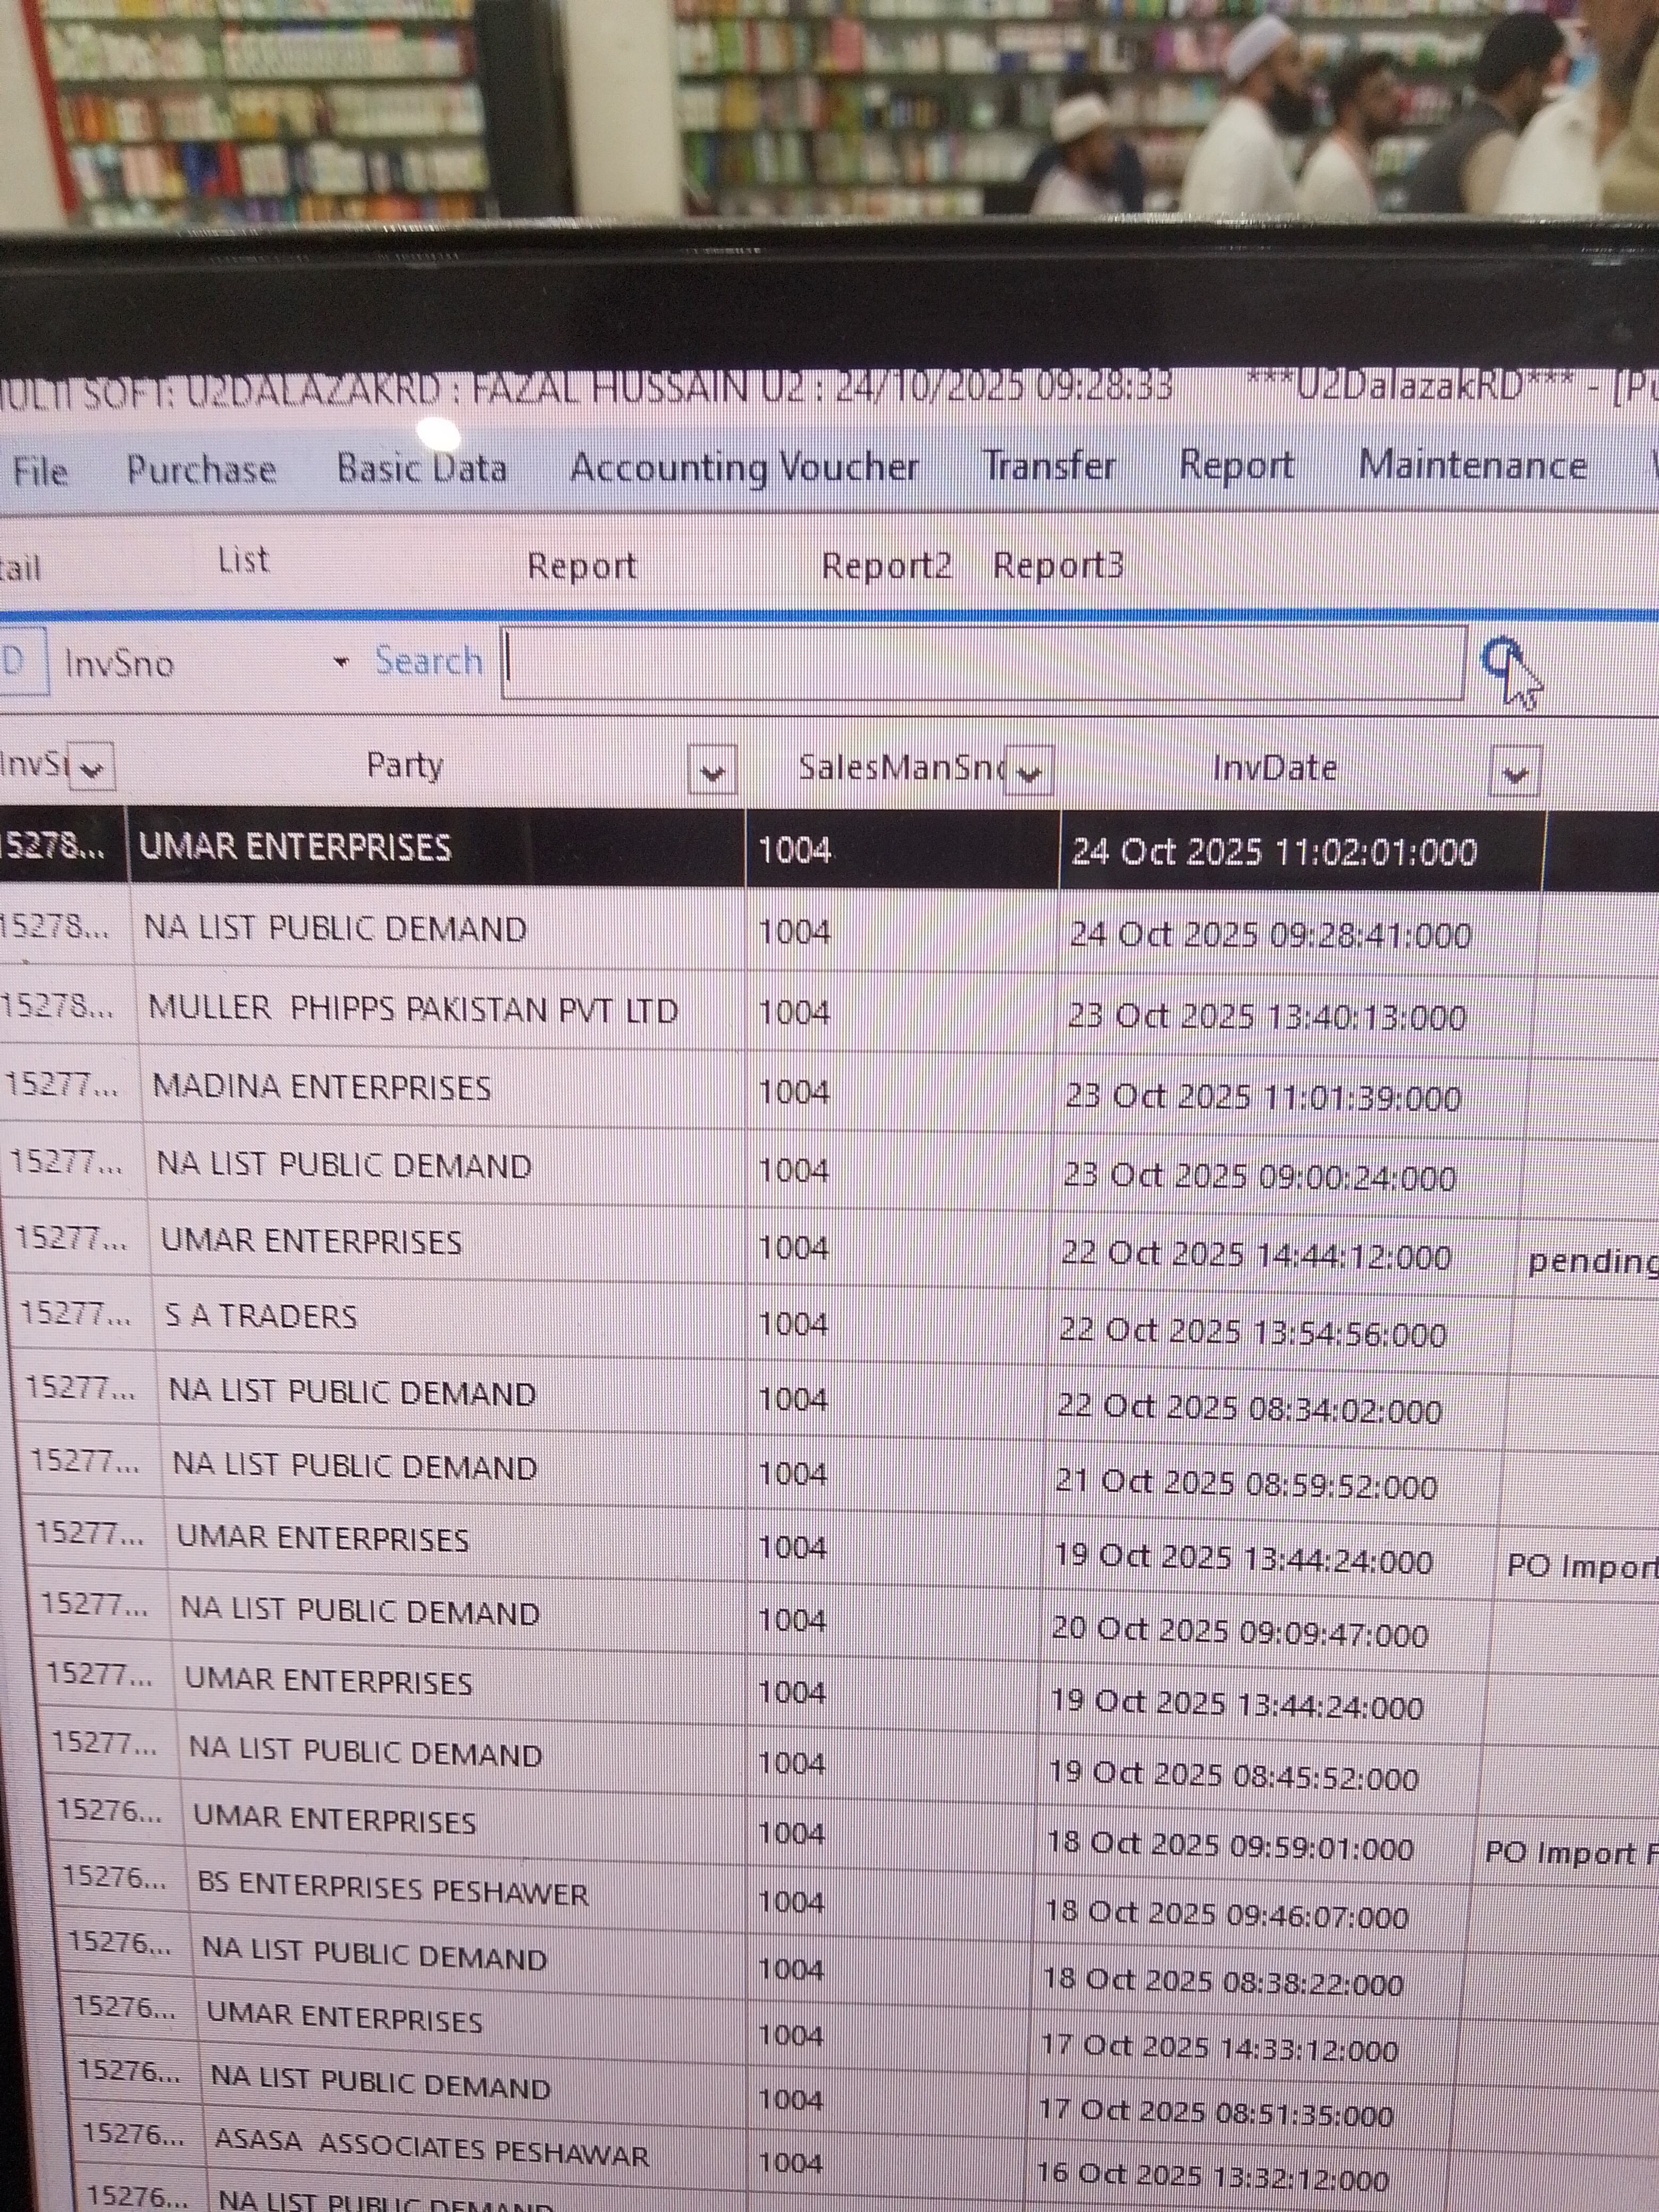This screenshot has width=1659, height=2212.
Task: Open the Accounting Voucher menu
Action: pos(743,467)
